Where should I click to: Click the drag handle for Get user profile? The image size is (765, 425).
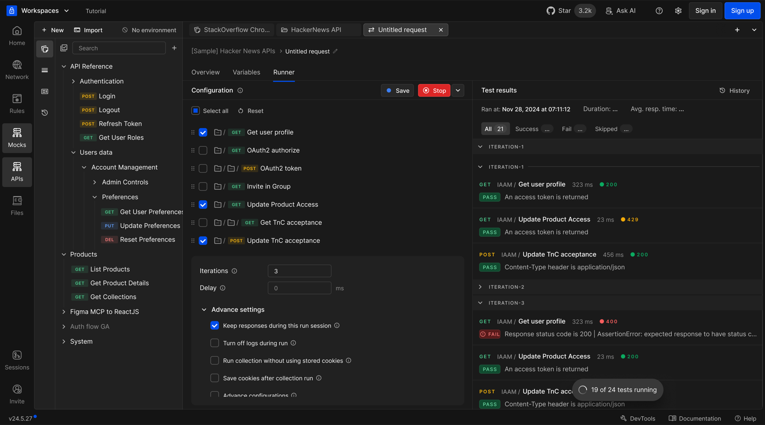pos(193,132)
